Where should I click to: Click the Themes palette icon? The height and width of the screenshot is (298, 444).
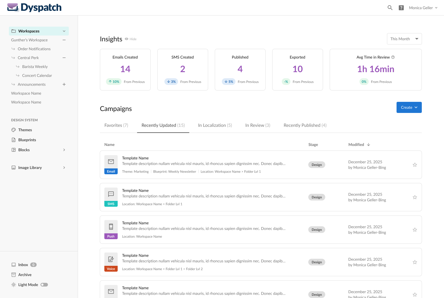pyautogui.click(x=14, y=130)
